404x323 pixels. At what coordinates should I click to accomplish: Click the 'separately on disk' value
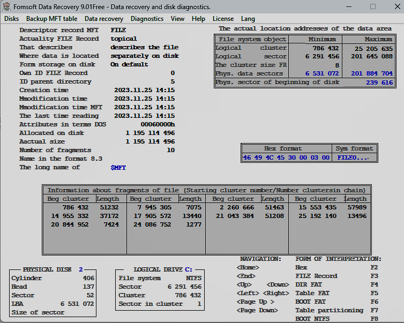(145, 56)
